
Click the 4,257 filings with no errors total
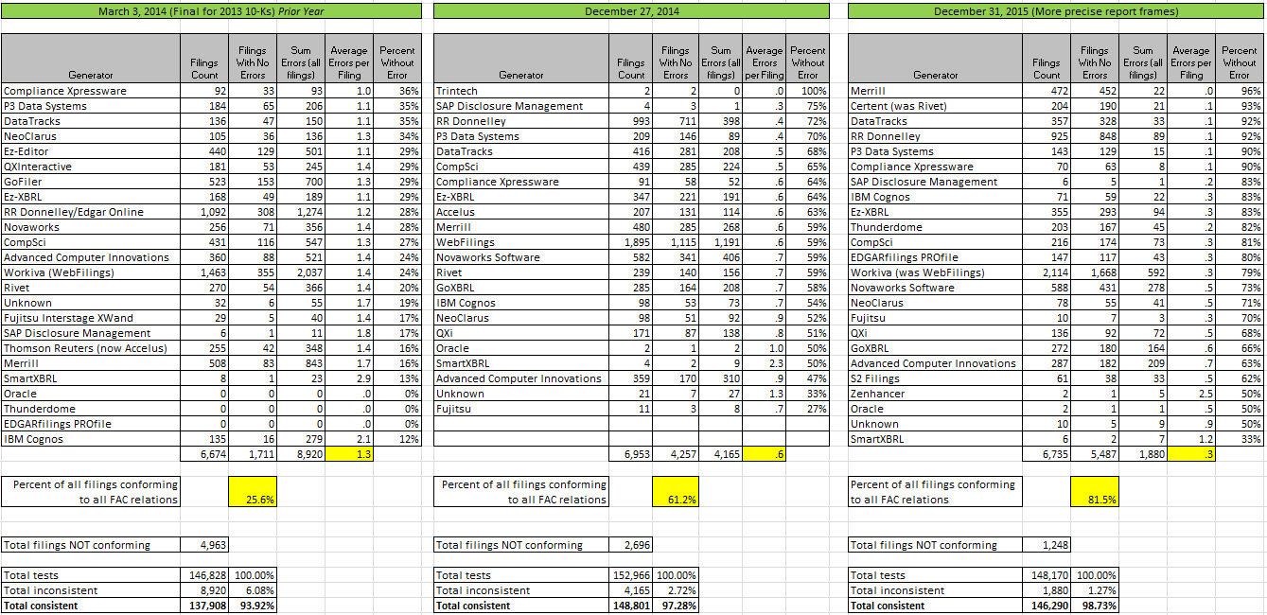[676, 454]
